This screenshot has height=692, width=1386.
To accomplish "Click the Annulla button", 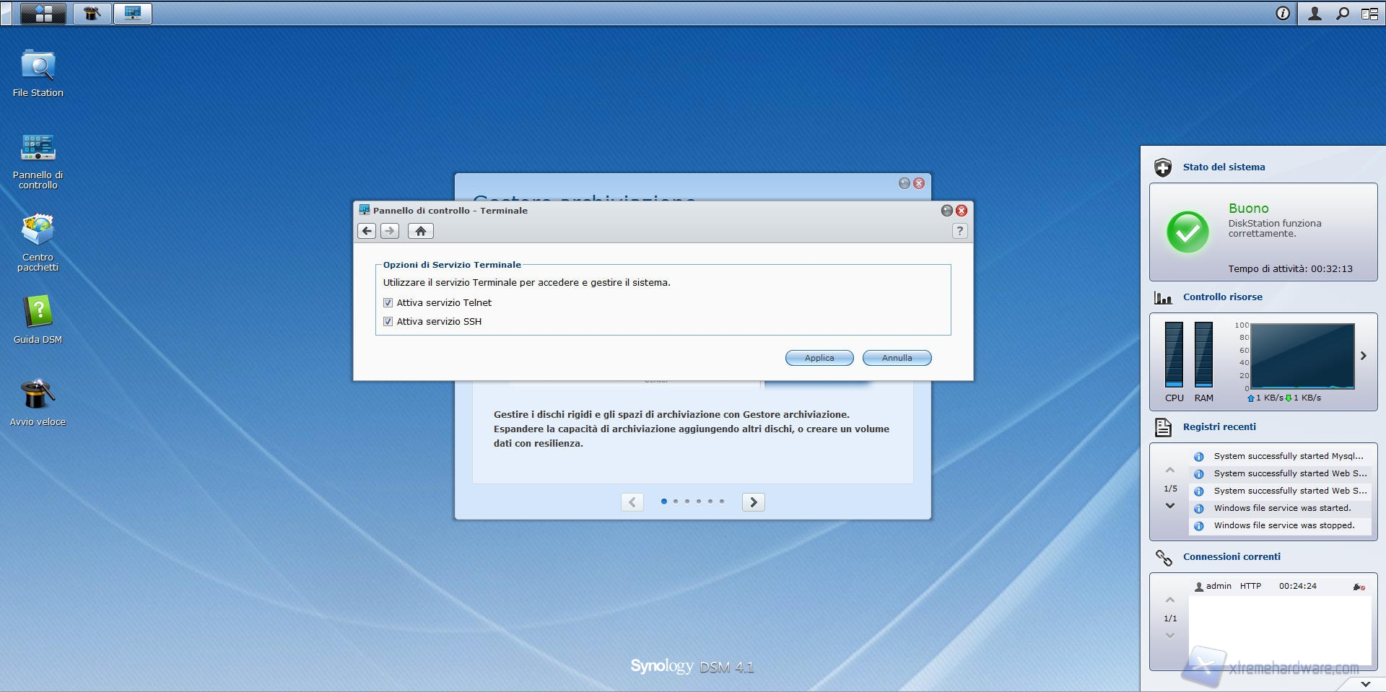I will [897, 358].
